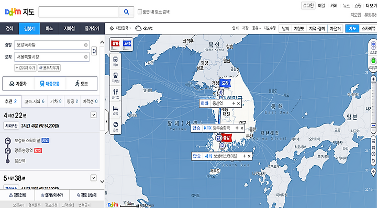This screenshot has height=208, width=377.
Task: Clear the 출발 departure field with its X
Action: (x=86, y=45)
